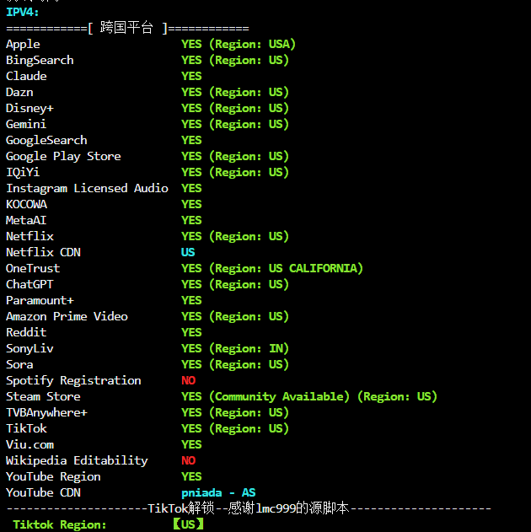Click the red NO beside Spotify Registration
Viewport: 531px width, 532px height.
(189, 381)
